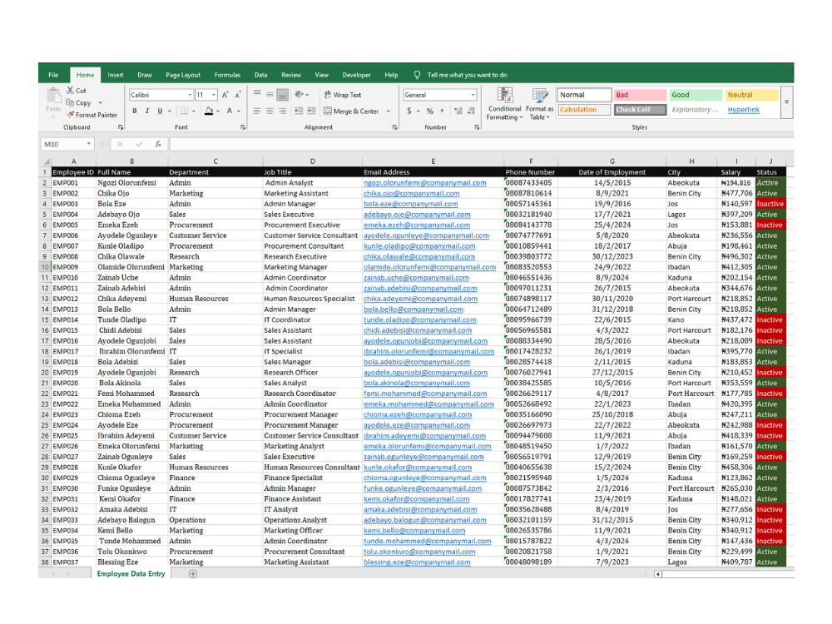The image size is (832, 624).
Task: Apply the Calculation cell style
Action: pos(584,109)
